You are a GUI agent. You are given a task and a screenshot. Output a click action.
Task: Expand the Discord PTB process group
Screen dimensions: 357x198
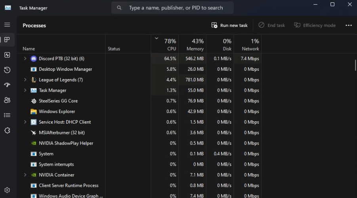pyautogui.click(x=25, y=58)
